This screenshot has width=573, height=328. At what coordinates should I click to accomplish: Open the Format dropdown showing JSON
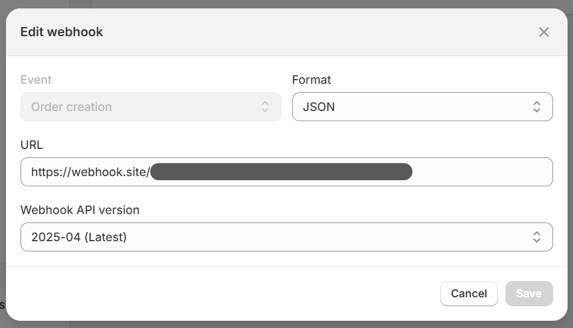[422, 107]
